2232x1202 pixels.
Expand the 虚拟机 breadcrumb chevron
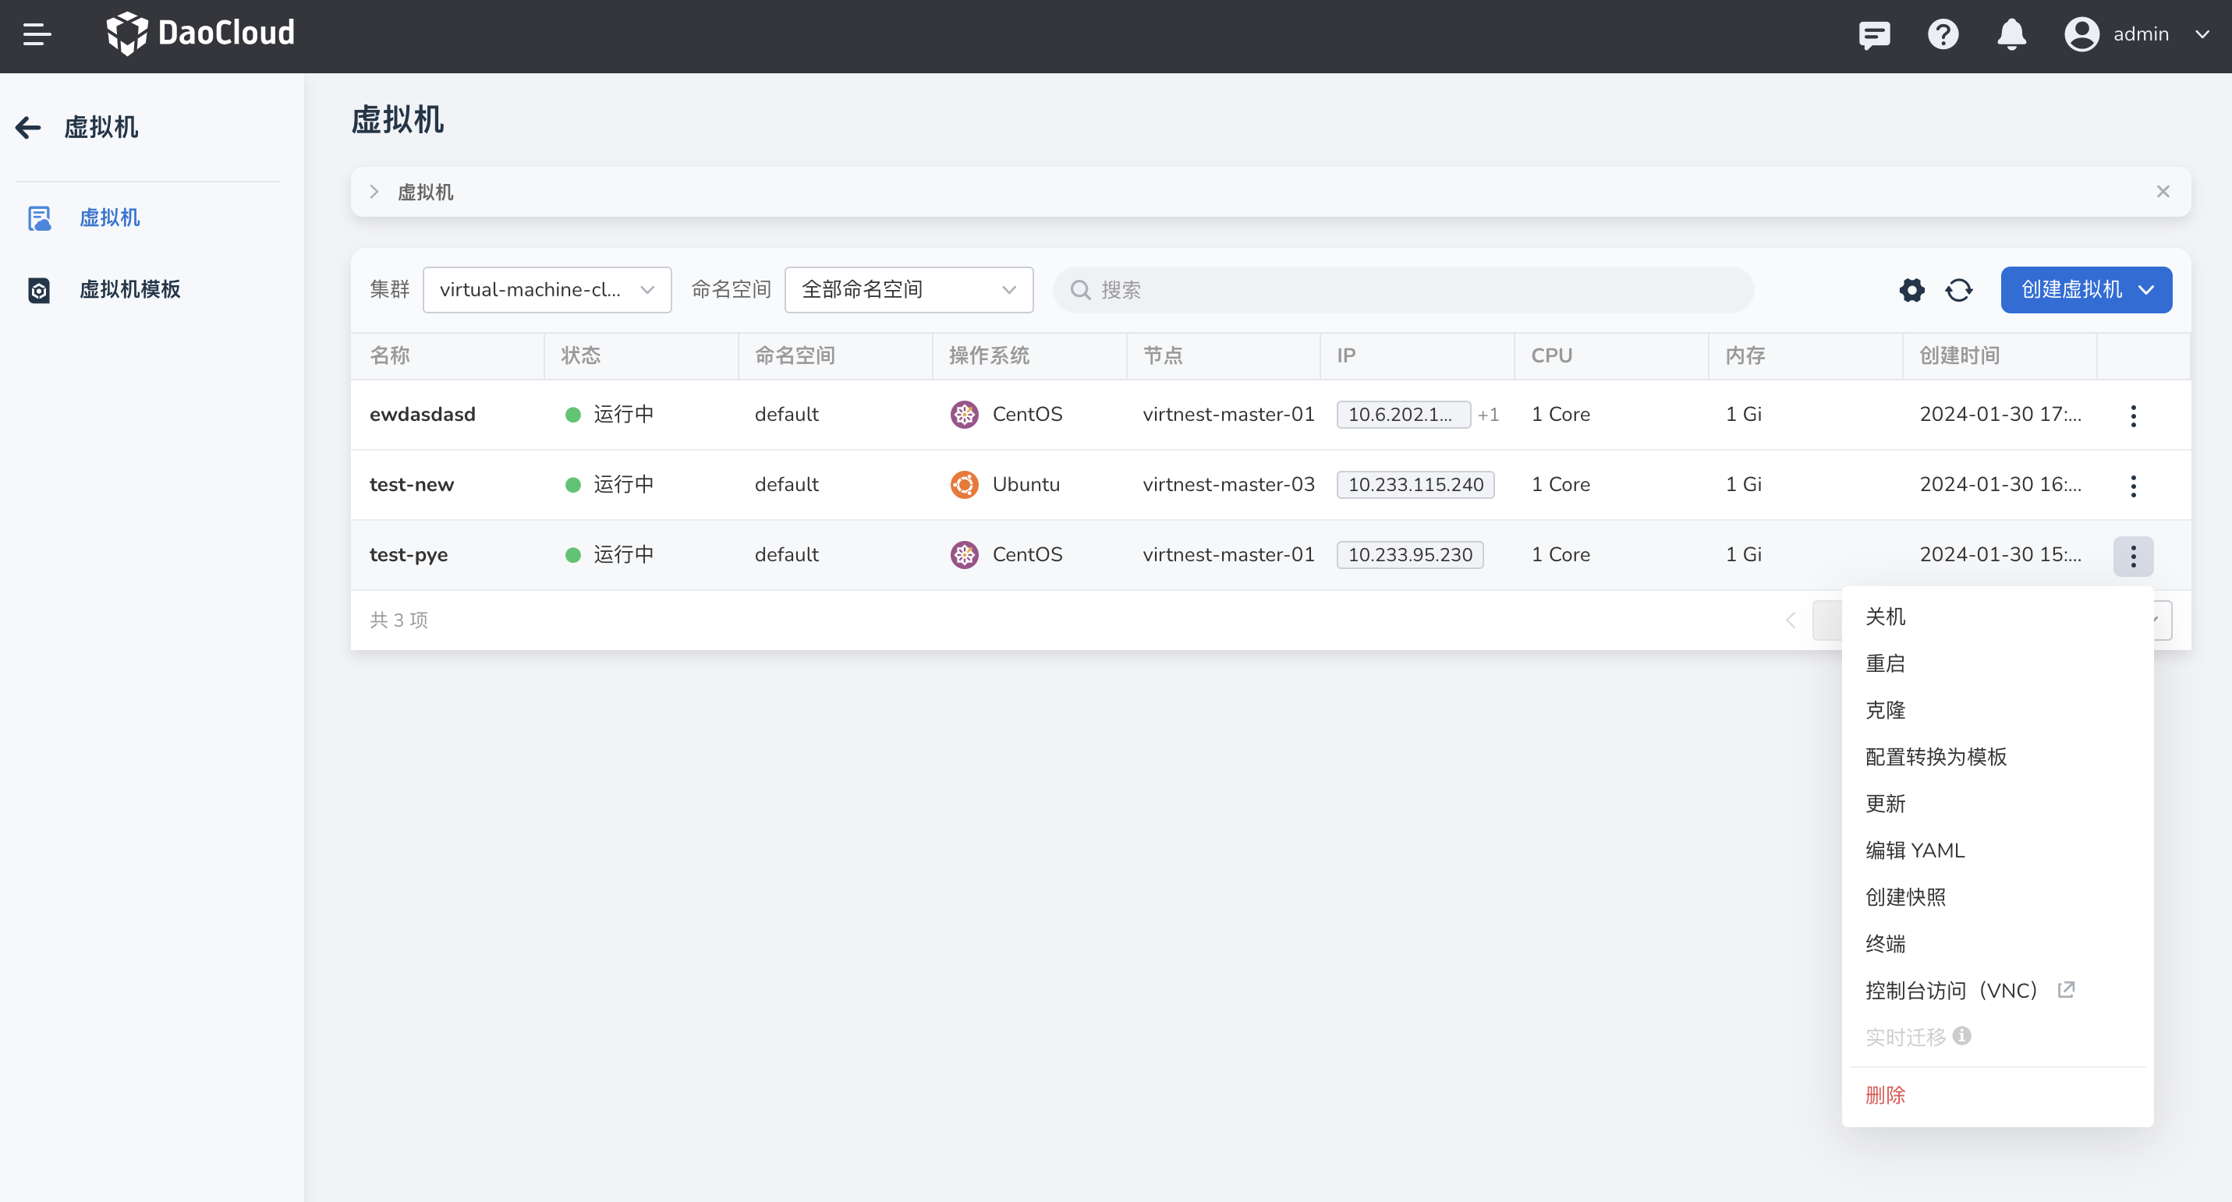[x=374, y=192]
